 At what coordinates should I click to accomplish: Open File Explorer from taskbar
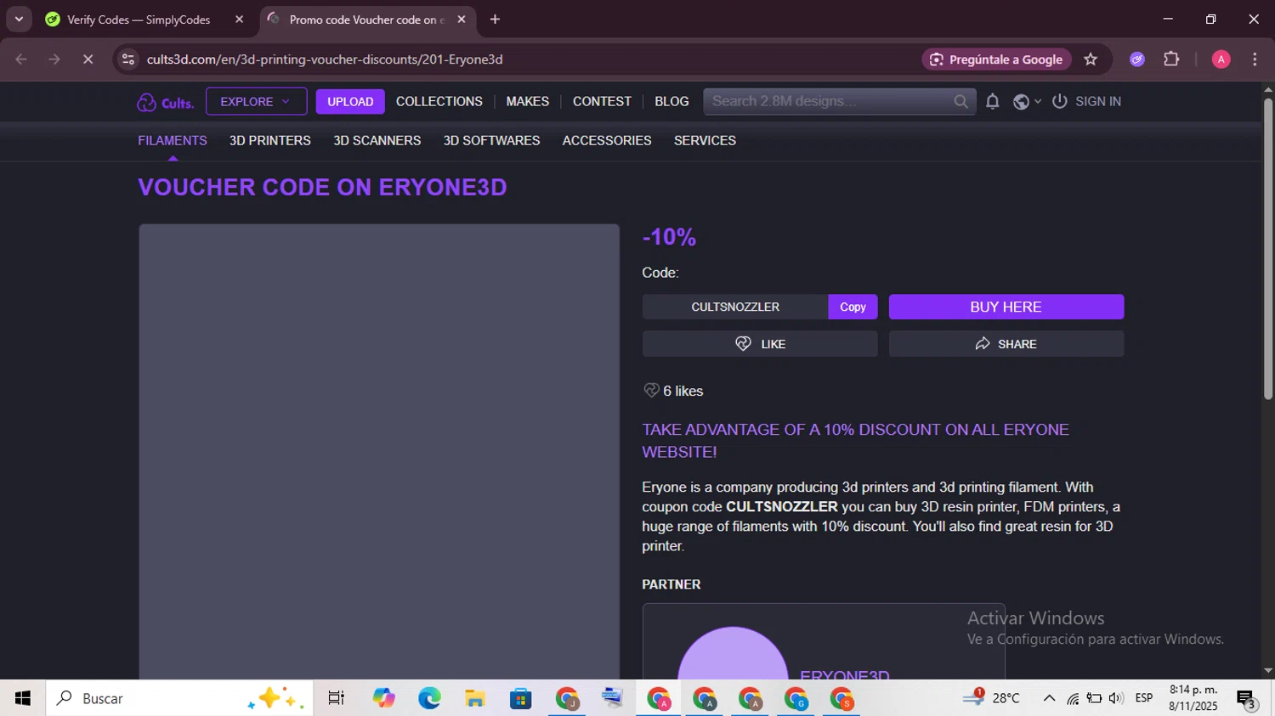(475, 698)
